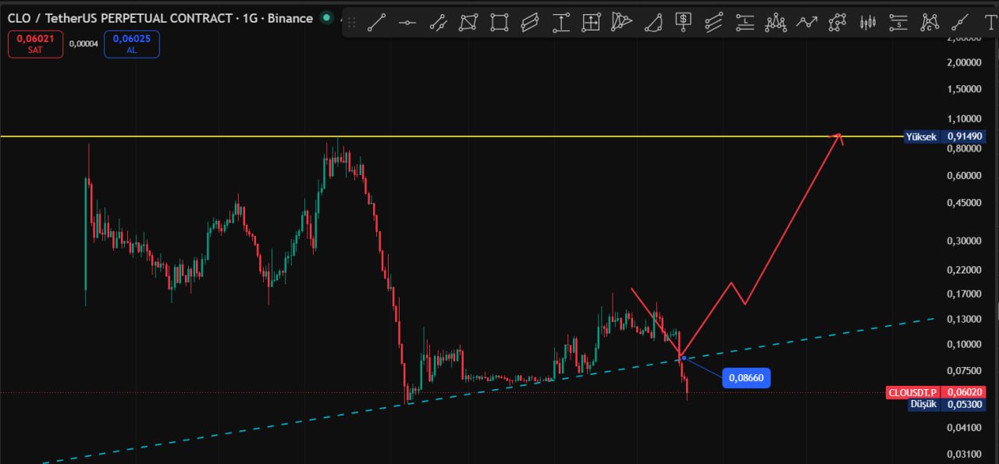The image size is (999, 464).
Task: Select the price range measure tool
Action: coord(560,23)
